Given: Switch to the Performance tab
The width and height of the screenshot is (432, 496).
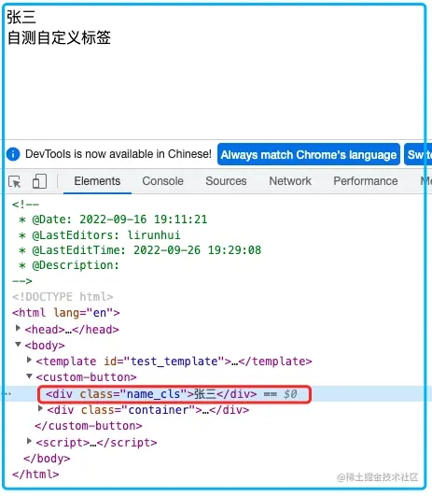Looking at the screenshot, I should click(x=366, y=181).
